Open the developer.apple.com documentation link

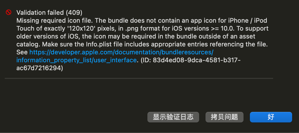(121, 52)
